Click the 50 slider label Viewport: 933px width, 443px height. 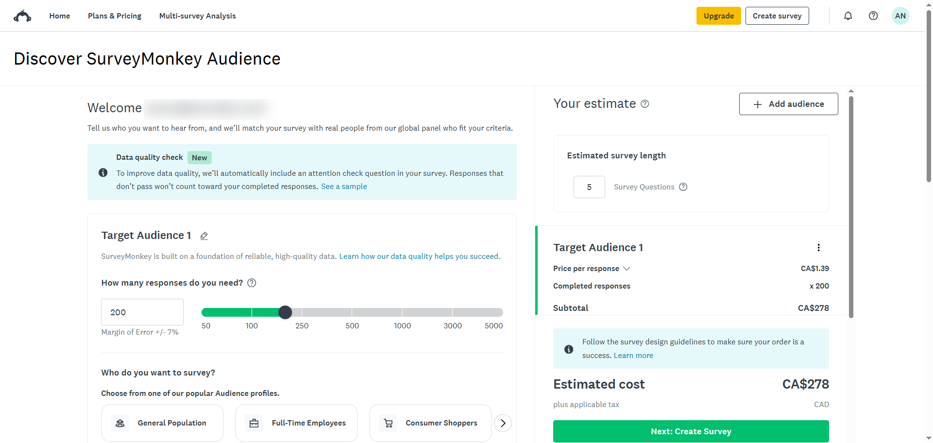coord(206,326)
